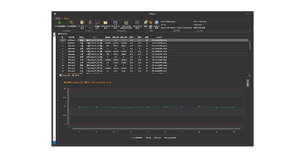
Task: Collapse the ribbon using the arrow at right
Action: (249, 31)
